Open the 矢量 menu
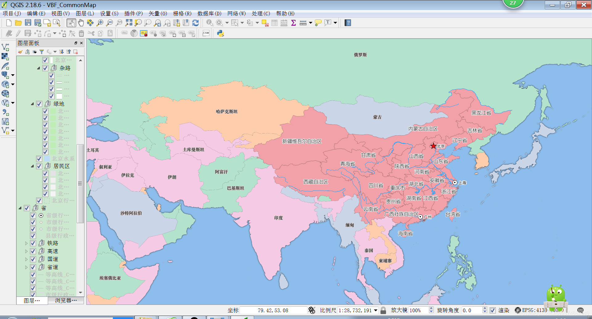 [158, 14]
